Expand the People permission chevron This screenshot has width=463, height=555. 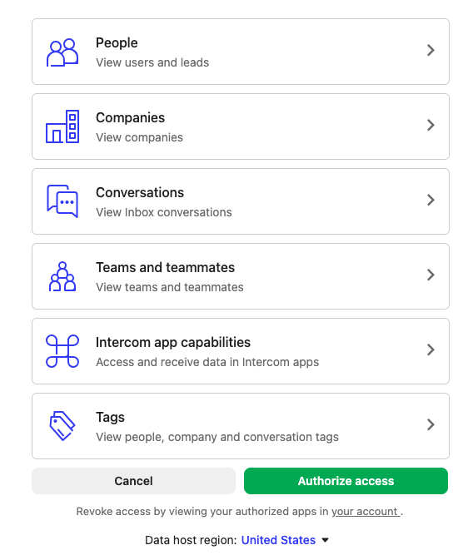(431, 50)
